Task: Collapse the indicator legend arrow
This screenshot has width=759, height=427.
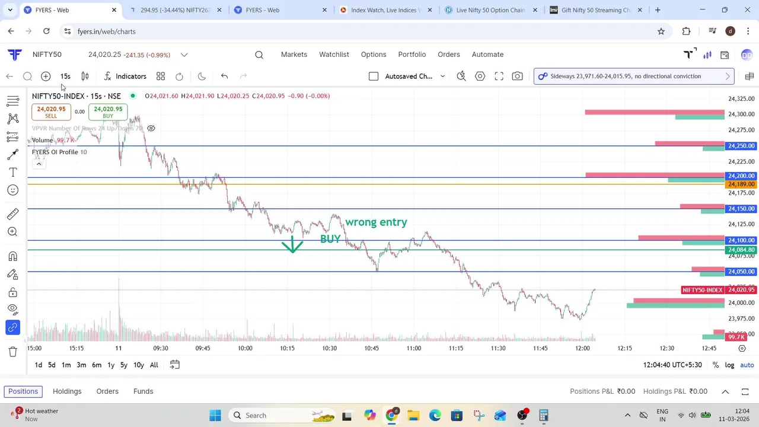Action: (x=38, y=164)
